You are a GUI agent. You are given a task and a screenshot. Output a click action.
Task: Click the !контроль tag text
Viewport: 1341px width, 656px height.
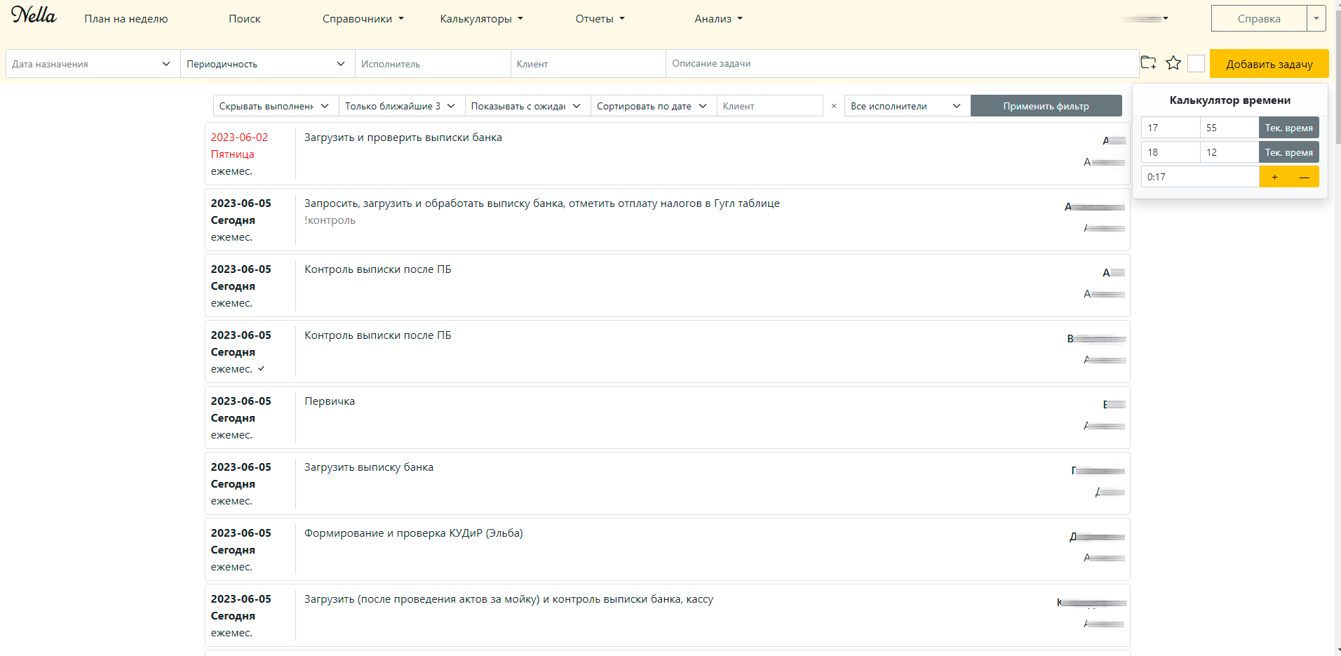(330, 220)
